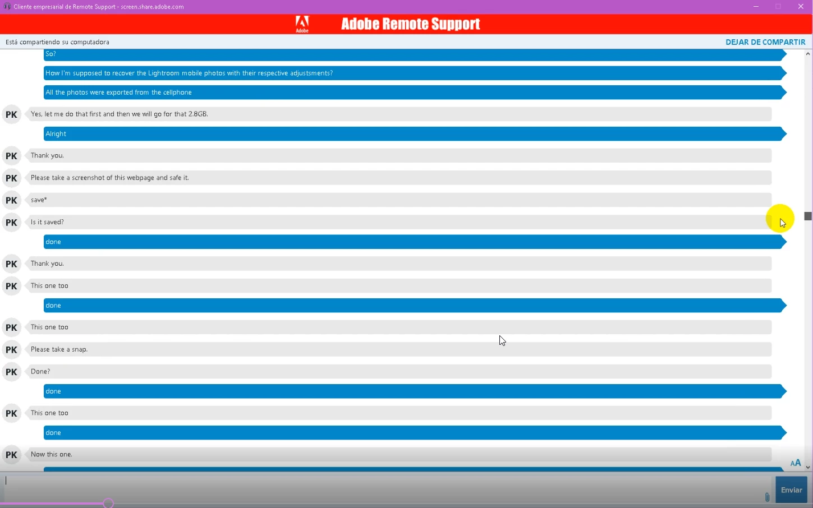Focus the chat message input field
The width and height of the screenshot is (813, 508).
(387, 489)
